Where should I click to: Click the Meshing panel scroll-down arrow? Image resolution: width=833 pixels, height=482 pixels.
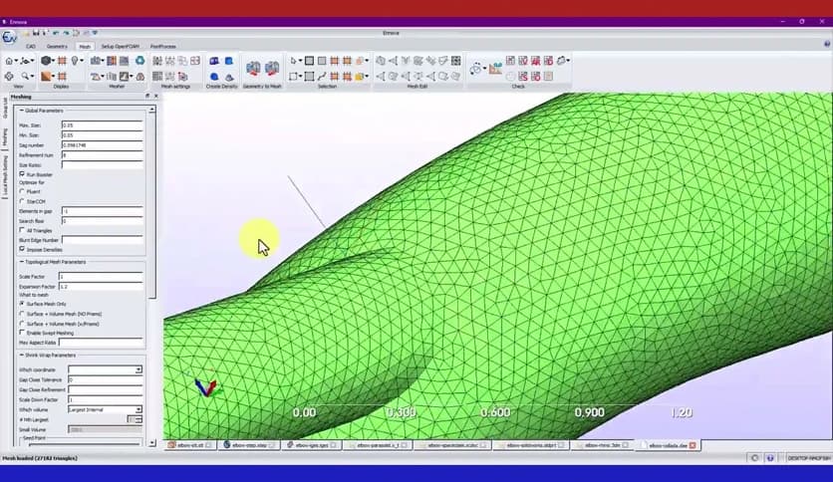(151, 442)
